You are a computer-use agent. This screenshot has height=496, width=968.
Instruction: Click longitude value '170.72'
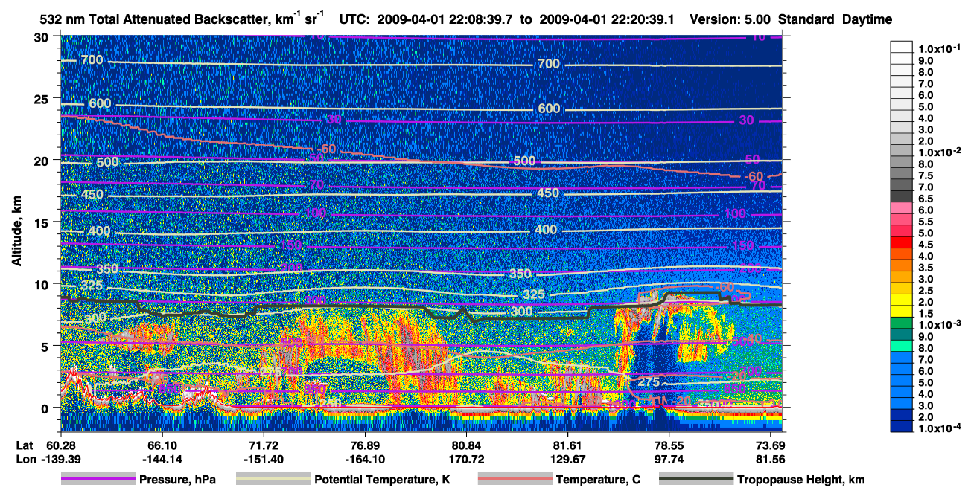coord(466,458)
